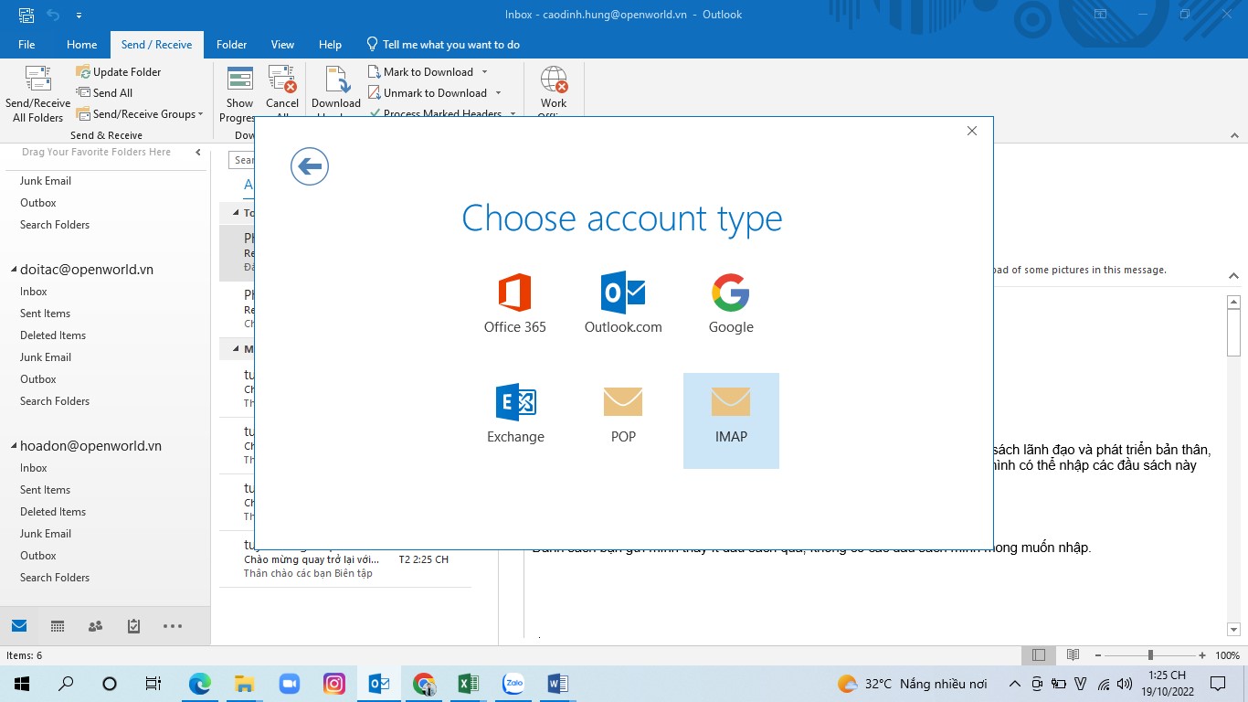The width and height of the screenshot is (1248, 702).
Task: Click the scroll down arrow in reading pane
Action: [x=1233, y=629]
